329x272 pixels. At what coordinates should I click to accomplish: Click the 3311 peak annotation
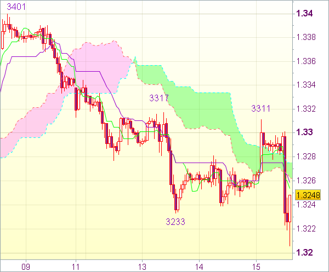260,109
